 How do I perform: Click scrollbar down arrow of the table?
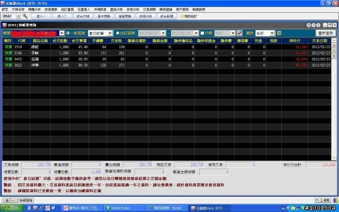click(x=334, y=158)
